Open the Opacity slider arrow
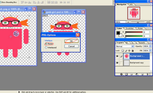153x93 pixels. coord(150,46)
